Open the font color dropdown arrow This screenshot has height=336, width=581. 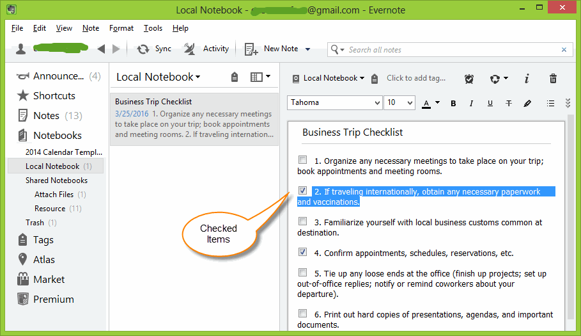pos(438,103)
